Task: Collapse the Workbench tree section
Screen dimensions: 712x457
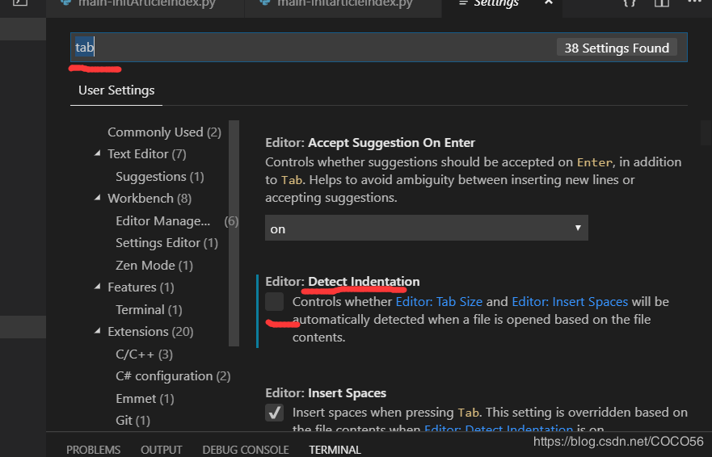Action: [x=99, y=199]
